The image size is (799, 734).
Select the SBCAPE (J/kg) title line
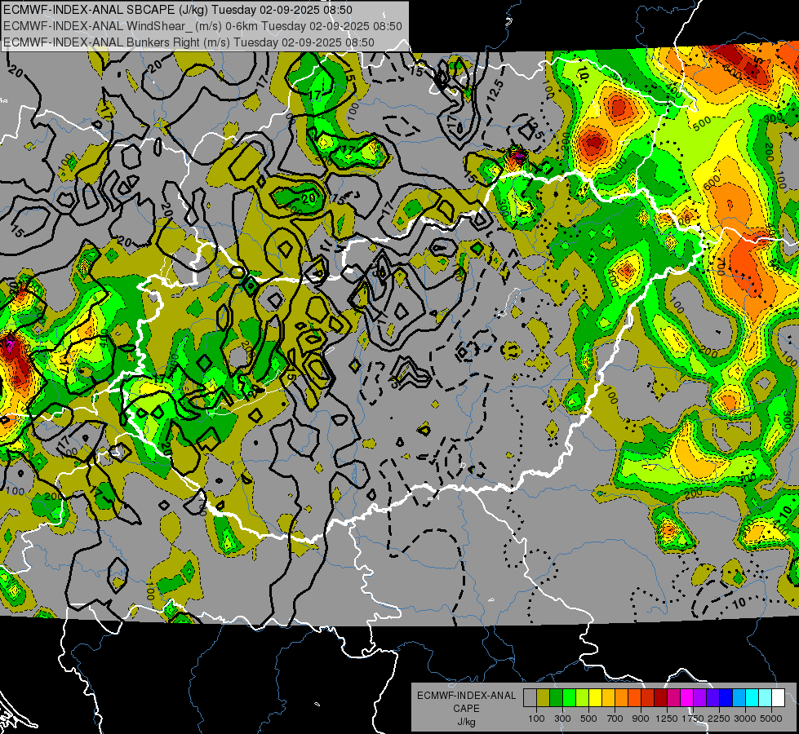pyautogui.click(x=177, y=10)
